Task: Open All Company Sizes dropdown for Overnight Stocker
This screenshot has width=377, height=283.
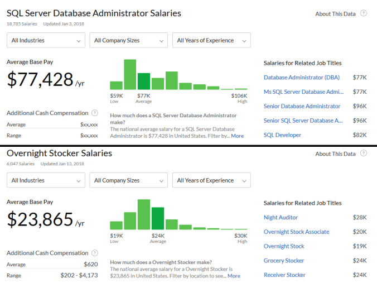Action: coord(129,180)
